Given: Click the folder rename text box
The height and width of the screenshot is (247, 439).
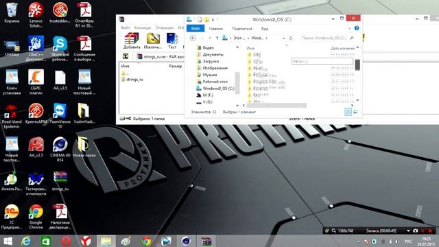Looking at the screenshot, I should point(322,61).
